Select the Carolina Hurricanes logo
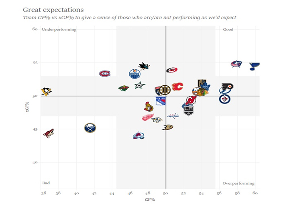281x204 pixels. 172,70
